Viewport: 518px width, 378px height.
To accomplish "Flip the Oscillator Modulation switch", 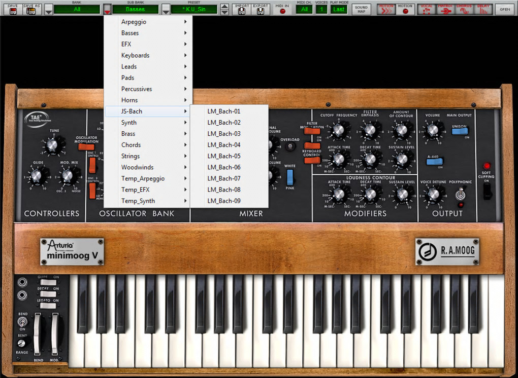I will tap(86, 146).
